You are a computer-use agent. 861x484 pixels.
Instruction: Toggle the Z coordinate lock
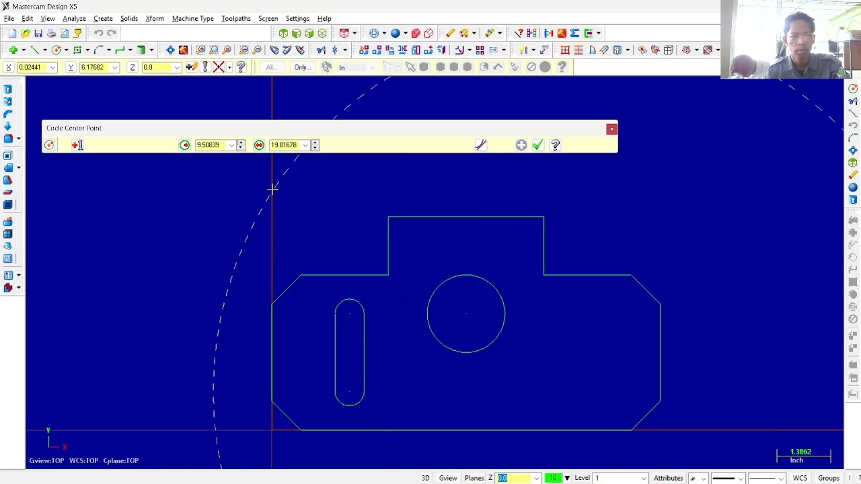(x=133, y=67)
